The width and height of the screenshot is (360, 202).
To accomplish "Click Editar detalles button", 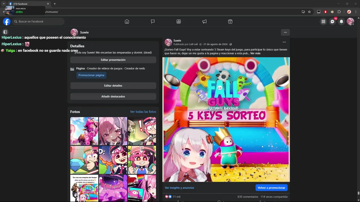I will coord(113,86).
